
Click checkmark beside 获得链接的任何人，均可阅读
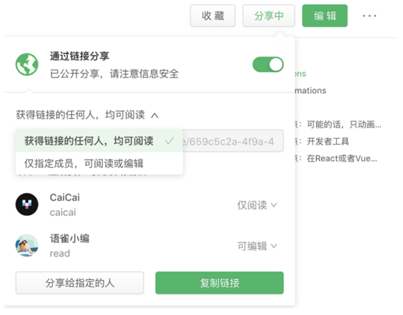tap(169, 141)
